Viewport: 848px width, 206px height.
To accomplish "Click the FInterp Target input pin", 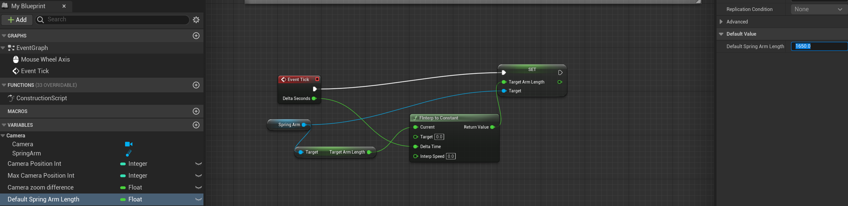I will 415,137.
